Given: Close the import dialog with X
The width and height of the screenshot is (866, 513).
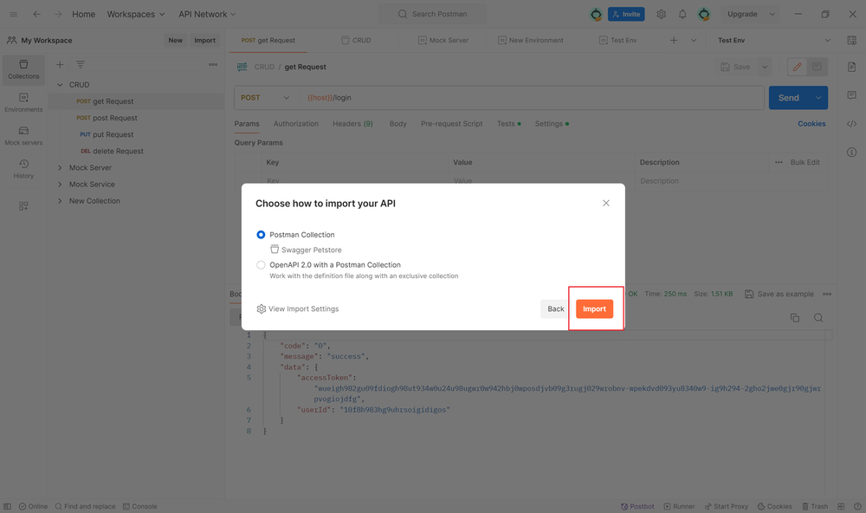Looking at the screenshot, I should tap(606, 203).
